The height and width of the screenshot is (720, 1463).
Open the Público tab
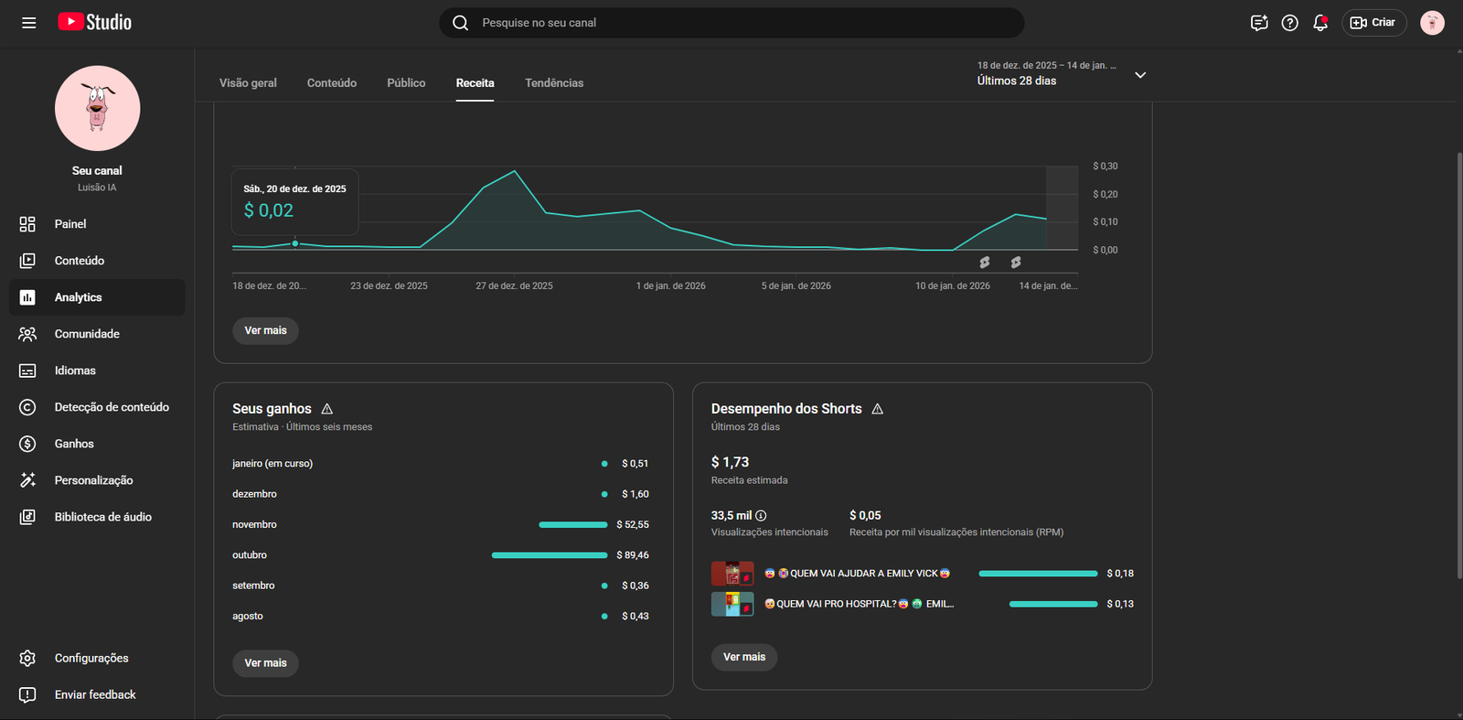[406, 83]
